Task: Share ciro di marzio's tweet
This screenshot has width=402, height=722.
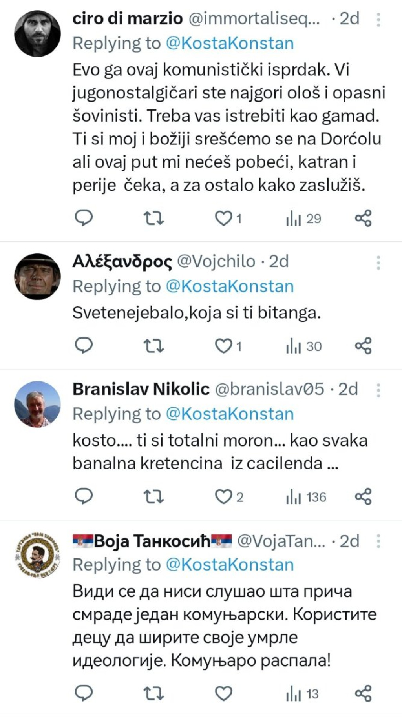Action: [363, 218]
